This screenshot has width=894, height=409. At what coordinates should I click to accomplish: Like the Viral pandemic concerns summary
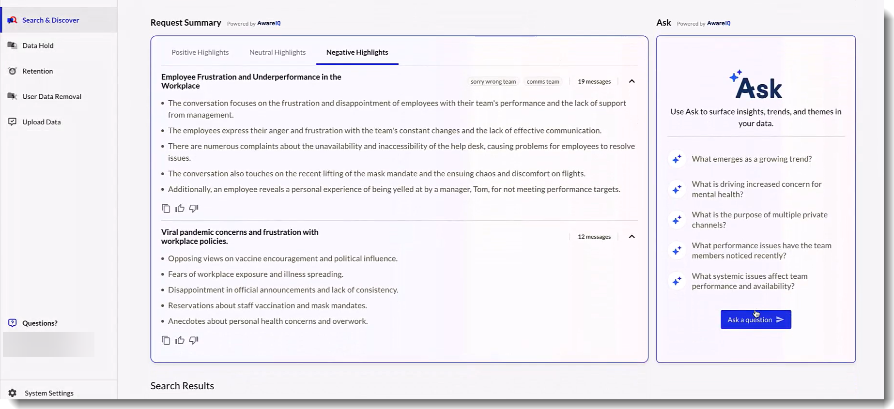(180, 340)
